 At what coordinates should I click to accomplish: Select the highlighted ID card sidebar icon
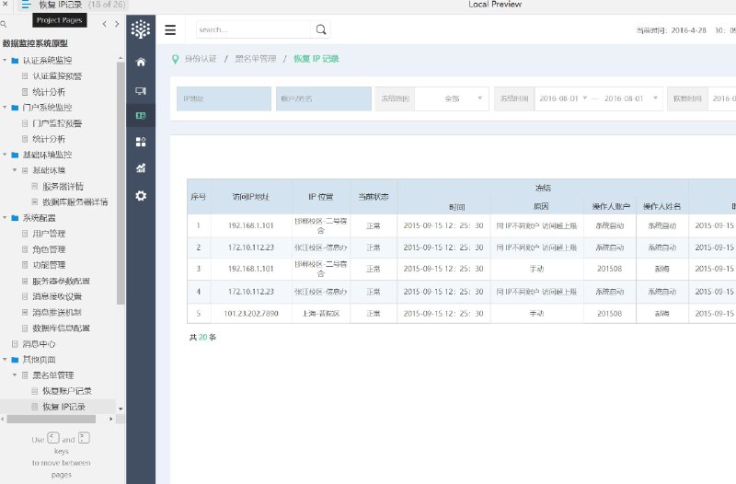click(x=141, y=116)
